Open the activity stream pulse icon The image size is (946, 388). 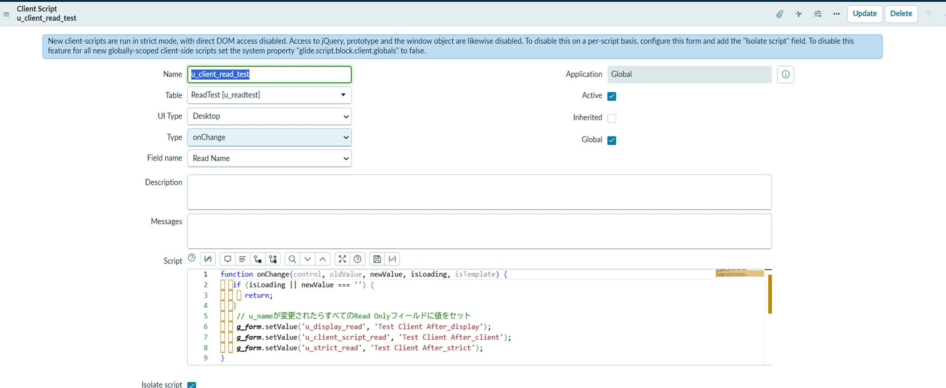point(798,14)
